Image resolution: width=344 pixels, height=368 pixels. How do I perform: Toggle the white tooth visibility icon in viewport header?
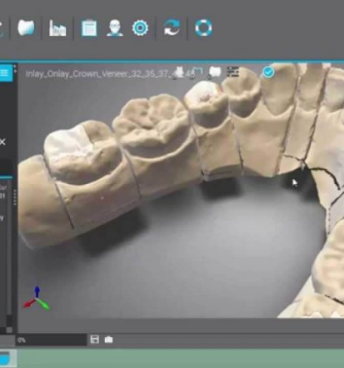pos(215,72)
